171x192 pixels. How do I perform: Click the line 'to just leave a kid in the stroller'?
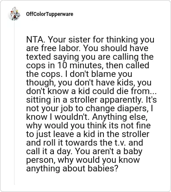pyautogui.click(x=88, y=134)
